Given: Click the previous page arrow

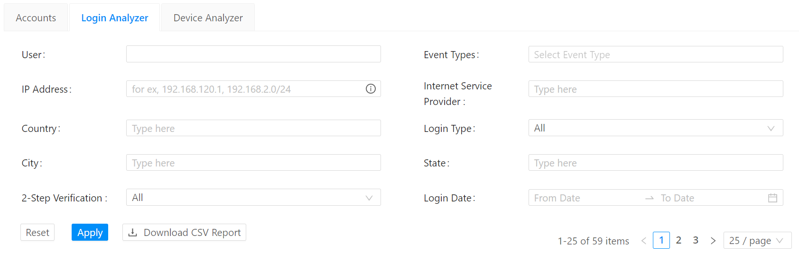Looking at the screenshot, I should (x=644, y=241).
